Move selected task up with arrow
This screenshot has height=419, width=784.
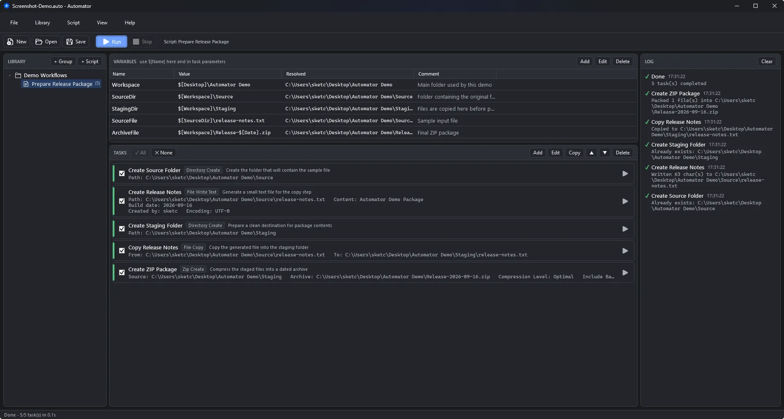592,153
